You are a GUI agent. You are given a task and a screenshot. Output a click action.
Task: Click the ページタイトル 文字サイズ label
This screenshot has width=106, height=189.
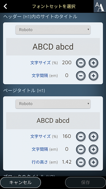coord(40,136)
